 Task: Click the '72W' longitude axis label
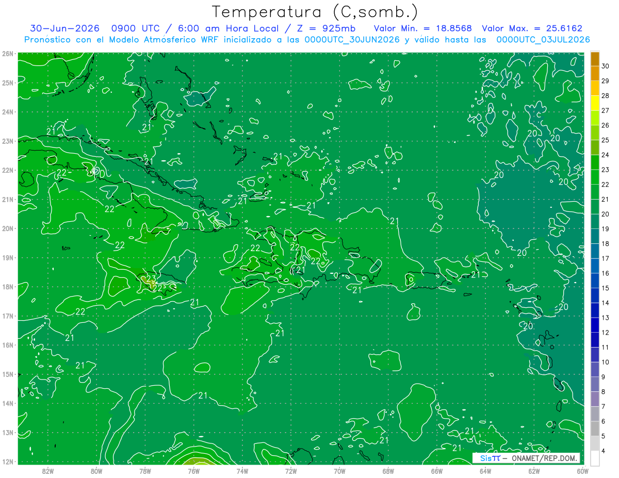(291, 470)
